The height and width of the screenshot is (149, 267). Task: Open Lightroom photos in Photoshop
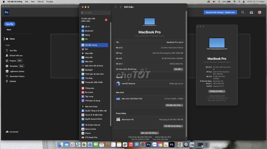(x=15, y=71)
